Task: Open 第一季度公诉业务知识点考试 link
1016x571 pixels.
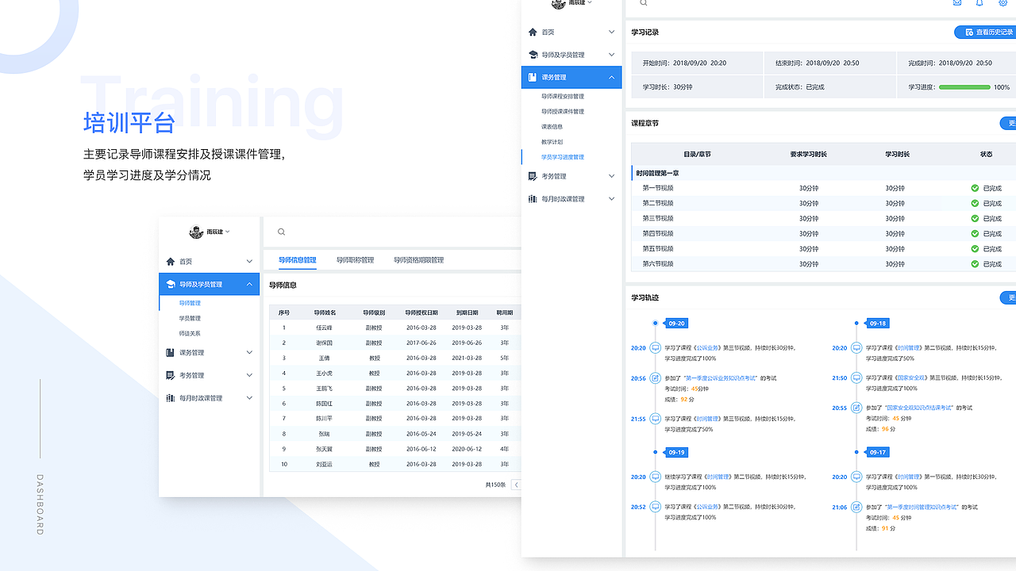Action: pos(722,378)
